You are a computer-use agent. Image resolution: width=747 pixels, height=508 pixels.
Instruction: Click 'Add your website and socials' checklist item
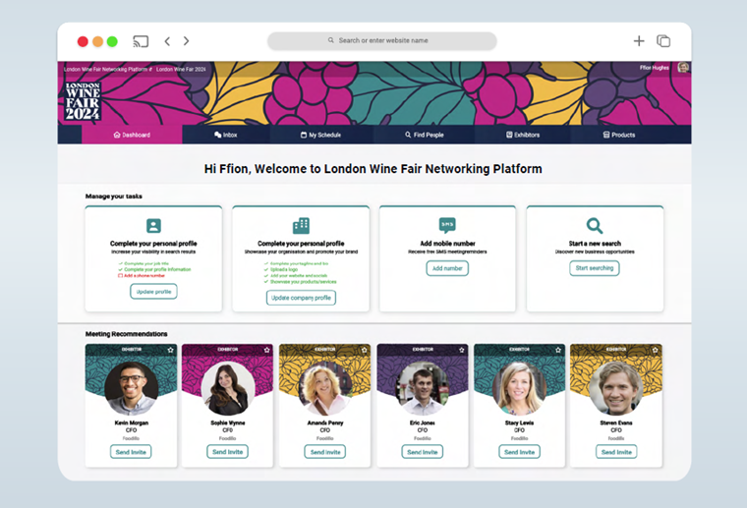(x=296, y=276)
